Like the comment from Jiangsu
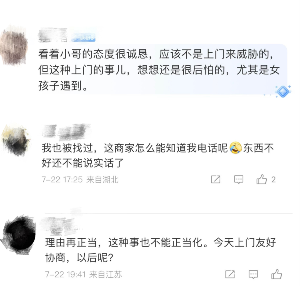The width and height of the screenshot is (300, 286). point(277,274)
